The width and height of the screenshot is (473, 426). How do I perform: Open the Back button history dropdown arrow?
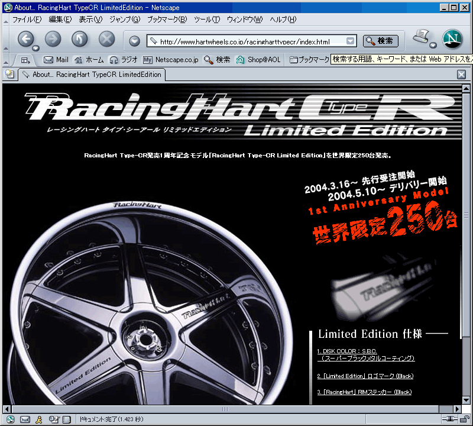click(36, 48)
